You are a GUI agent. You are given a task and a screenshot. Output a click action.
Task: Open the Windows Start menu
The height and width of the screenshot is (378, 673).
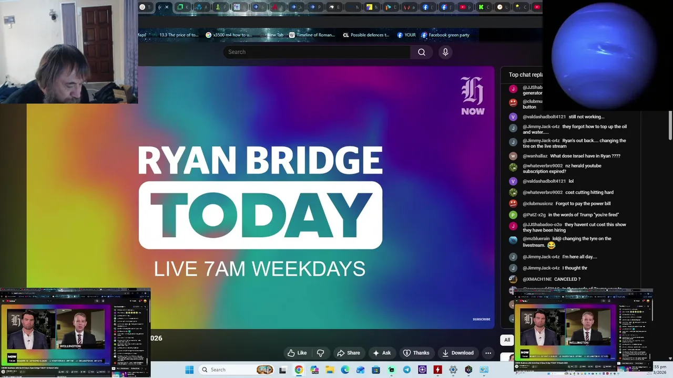click(189, 370)
